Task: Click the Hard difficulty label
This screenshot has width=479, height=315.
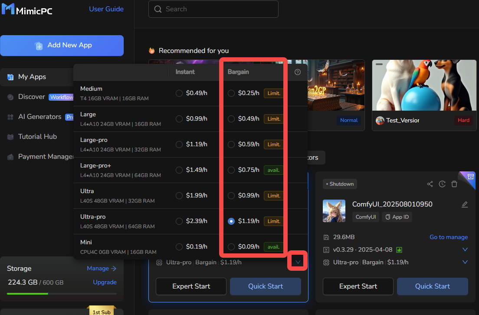Action: click(x=463, y=120)
